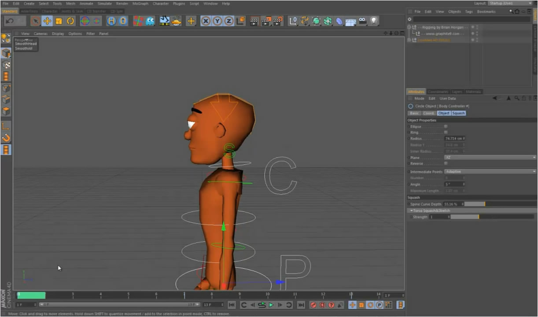The width and height of the screenshot is (538, 317).
Task: Click the Squash attribute button
Action: coord(458,113)
